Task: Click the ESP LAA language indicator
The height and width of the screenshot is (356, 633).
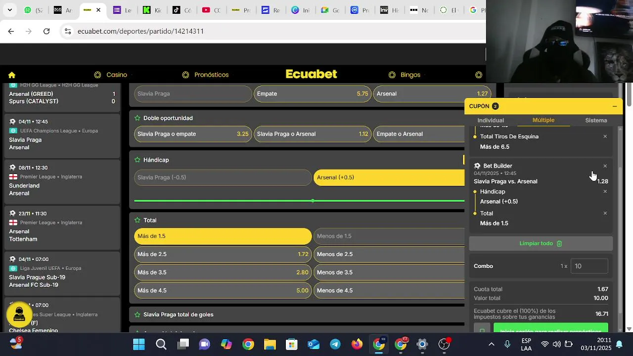Action: click(x=526, y=345)
